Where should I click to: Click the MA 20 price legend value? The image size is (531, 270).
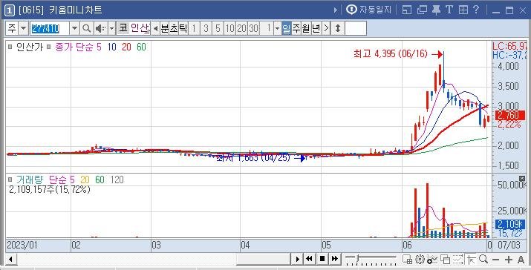tap(126, 47)
